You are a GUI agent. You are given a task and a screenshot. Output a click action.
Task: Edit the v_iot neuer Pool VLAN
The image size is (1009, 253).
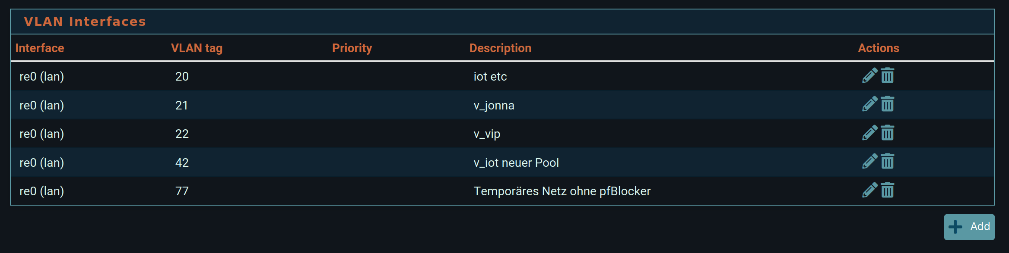click(869, 162)
